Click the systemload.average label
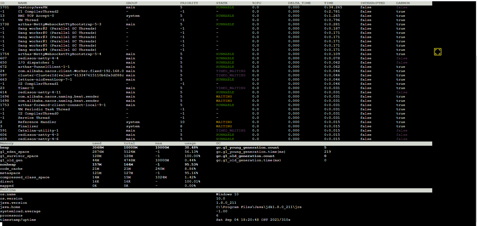The width and height of the screenshot is (477, 226). pos(20,211)
